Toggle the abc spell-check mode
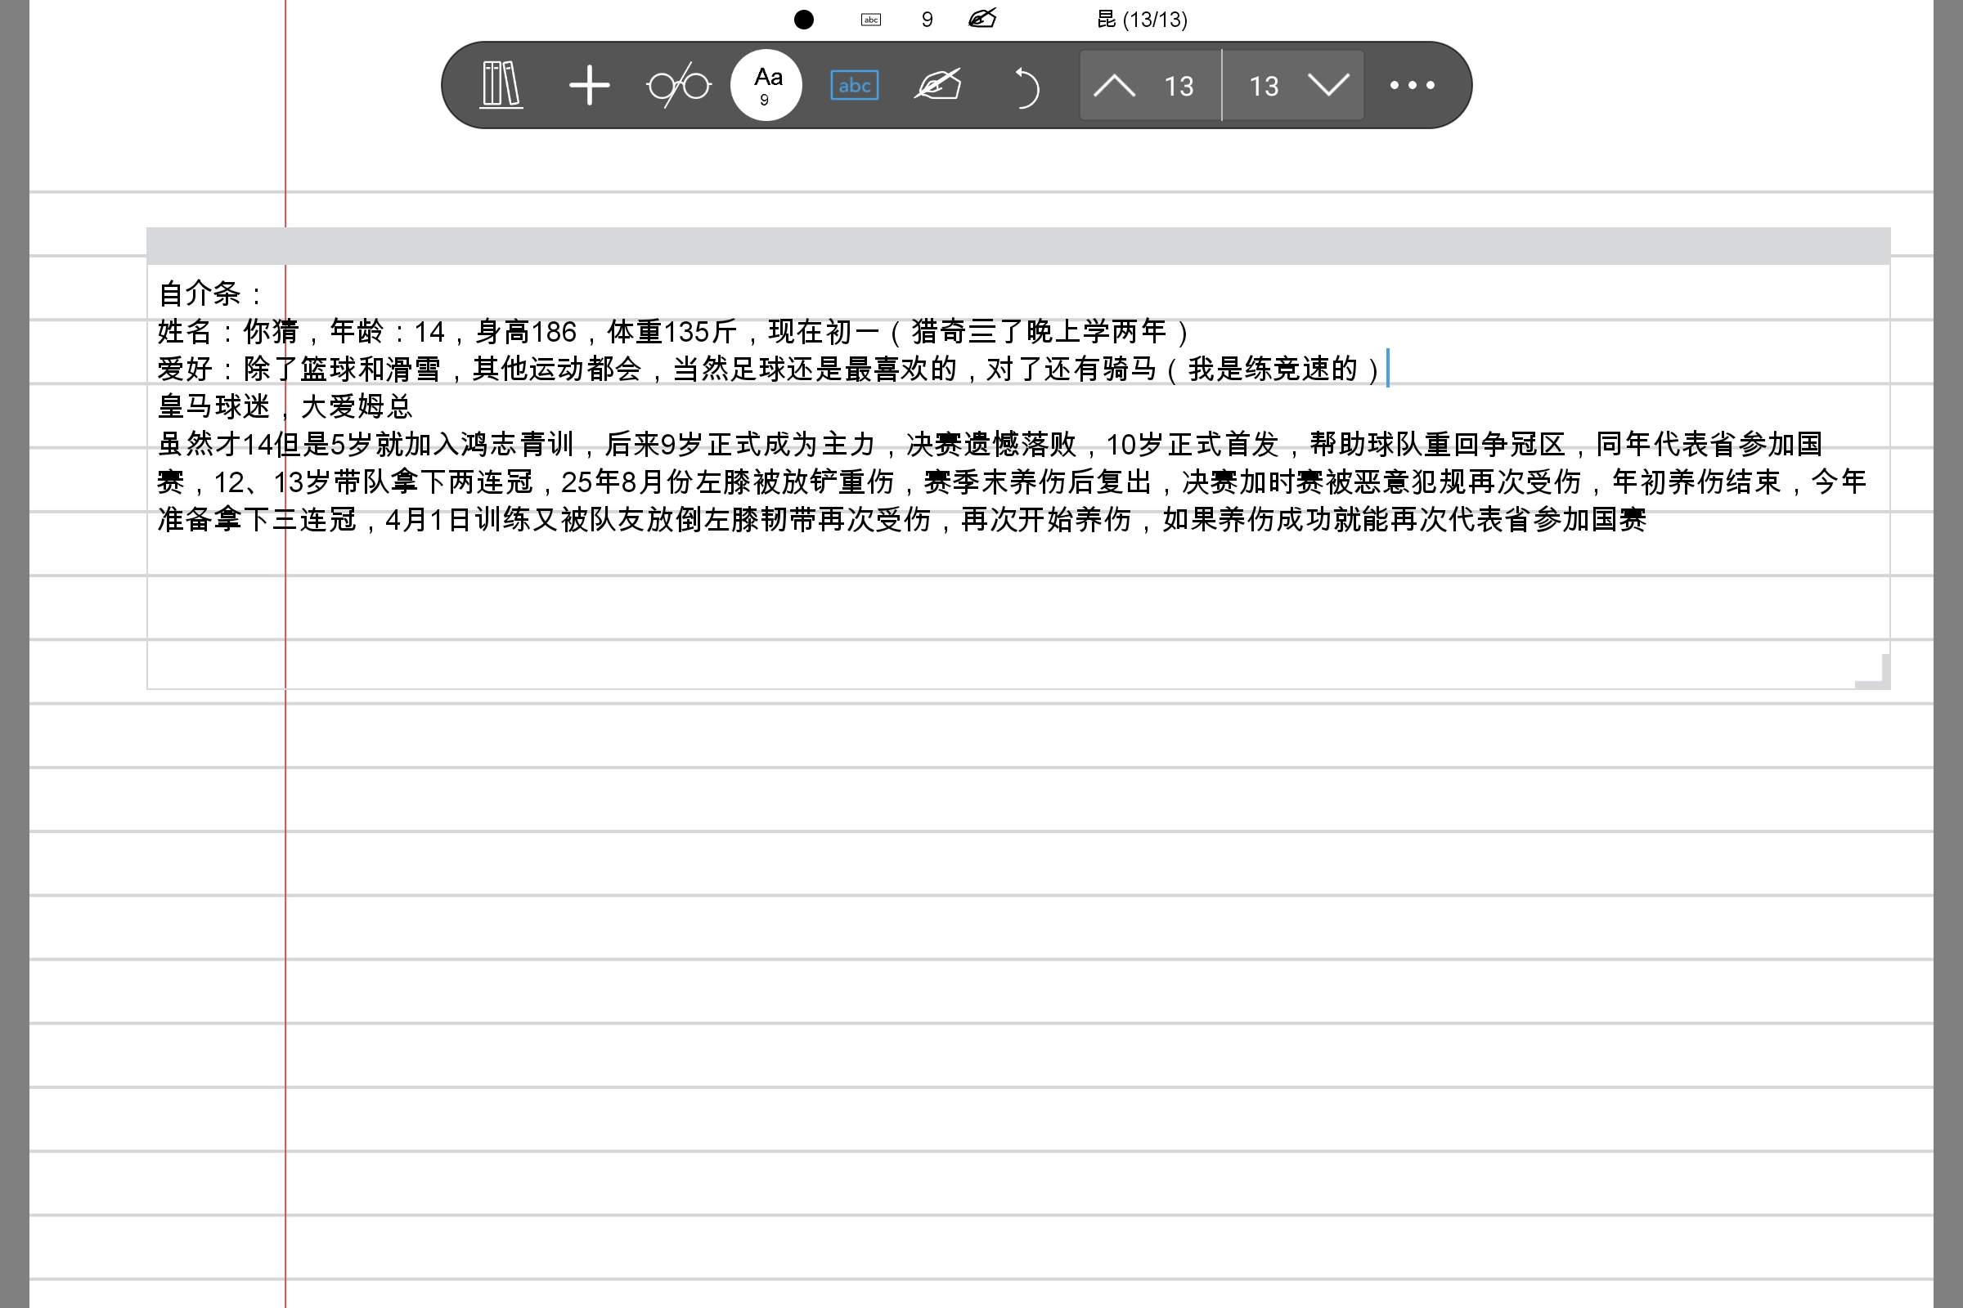 [854, 85]
